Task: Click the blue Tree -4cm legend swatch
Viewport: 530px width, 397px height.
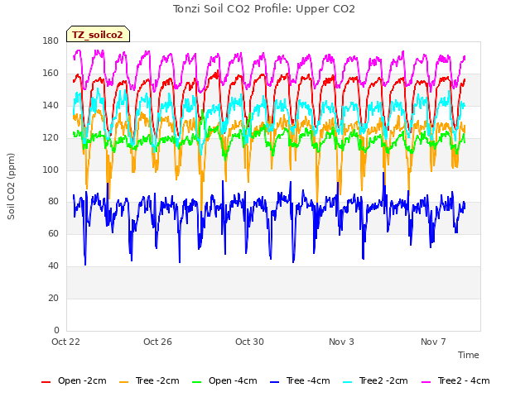Action: point(275,382)
